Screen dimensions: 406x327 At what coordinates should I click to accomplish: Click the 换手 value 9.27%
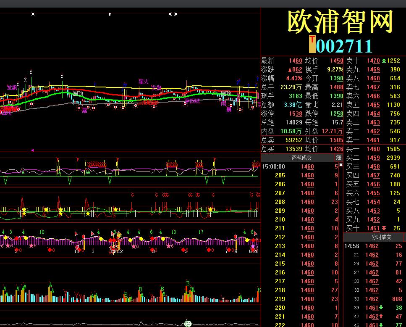(335, 69)
